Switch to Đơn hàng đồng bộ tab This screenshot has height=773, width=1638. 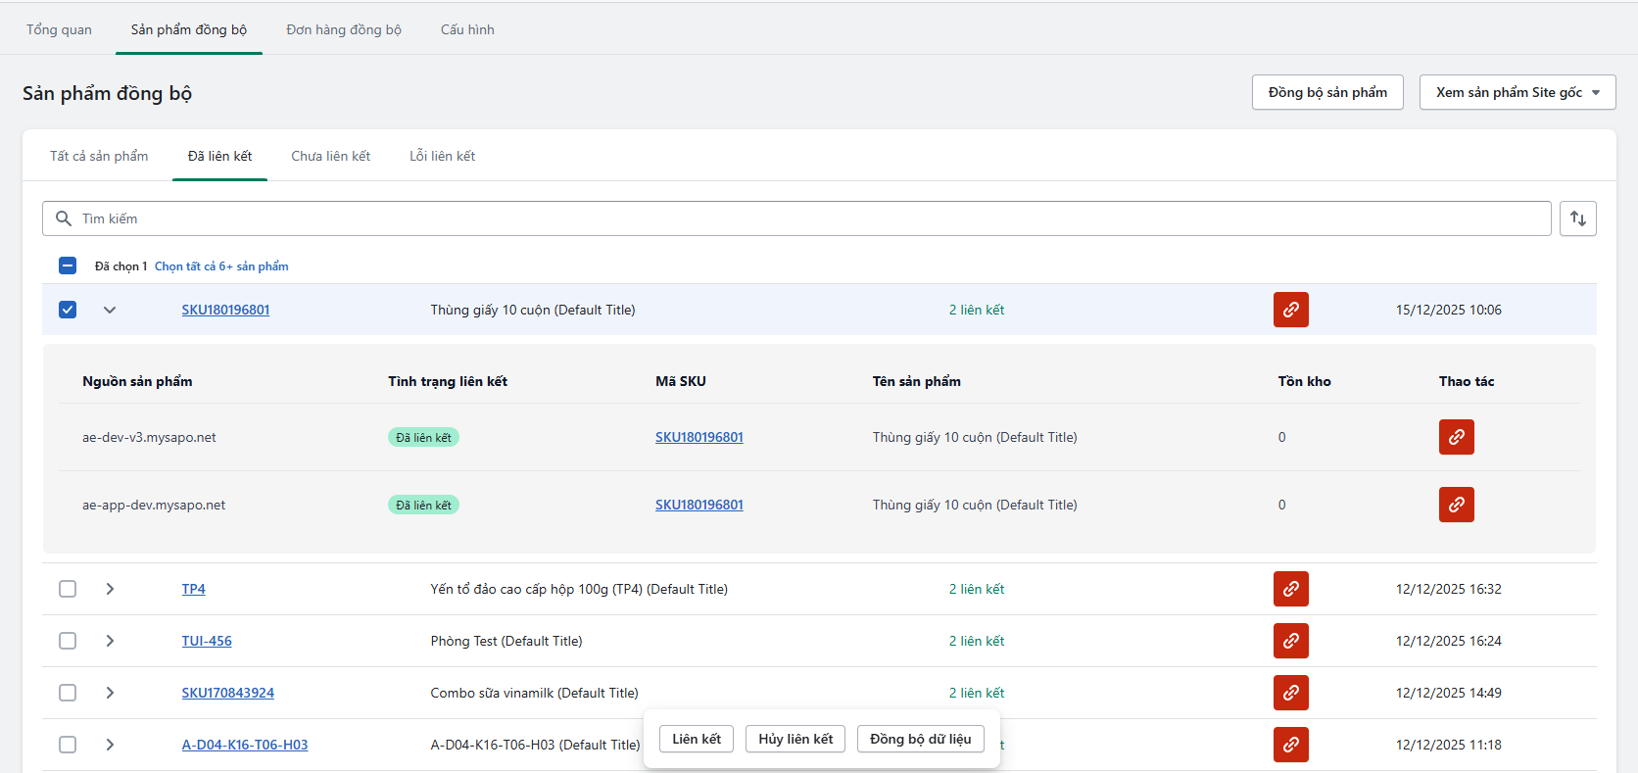click(344, 29)
